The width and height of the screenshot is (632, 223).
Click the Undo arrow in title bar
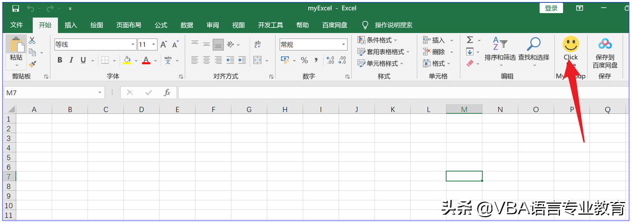point(31,8)
